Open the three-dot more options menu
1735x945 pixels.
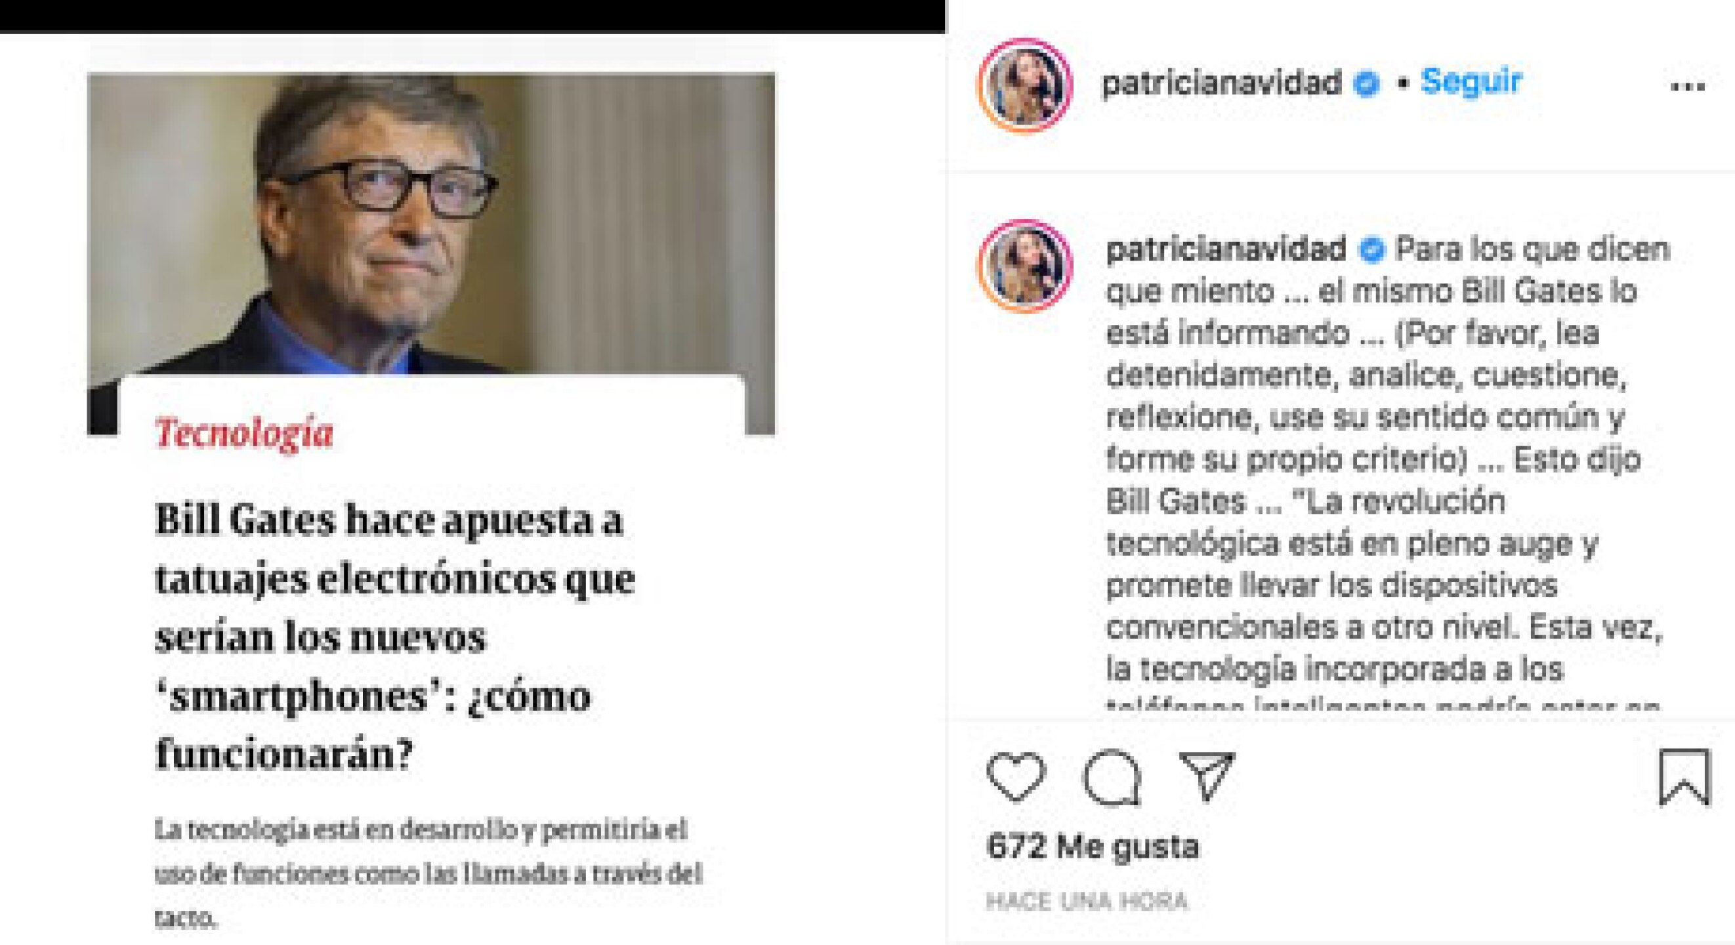click(1688, 86)
